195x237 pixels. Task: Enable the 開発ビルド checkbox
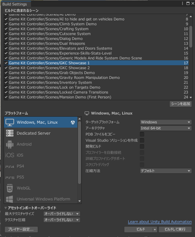click(x=142, y=147)
